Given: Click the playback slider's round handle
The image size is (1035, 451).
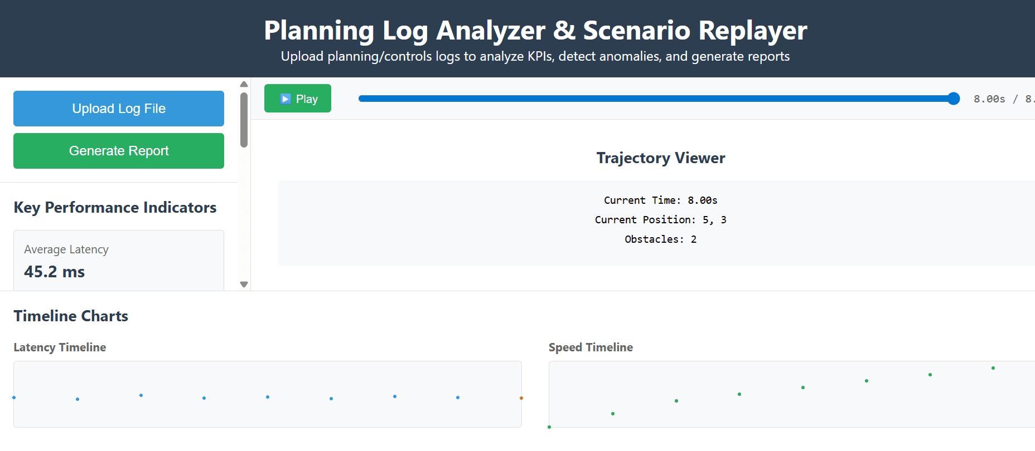Looking at the screenshot, I should [954, 99].
